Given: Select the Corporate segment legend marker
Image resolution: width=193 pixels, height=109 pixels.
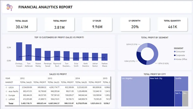Looking at the screenshot, I should point(175,55).
